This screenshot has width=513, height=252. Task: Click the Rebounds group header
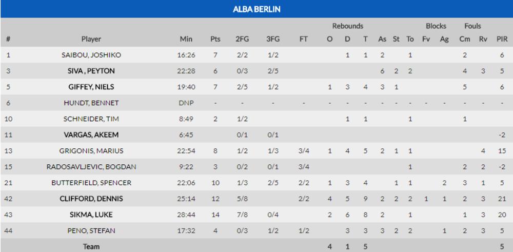tap(347, 26)
